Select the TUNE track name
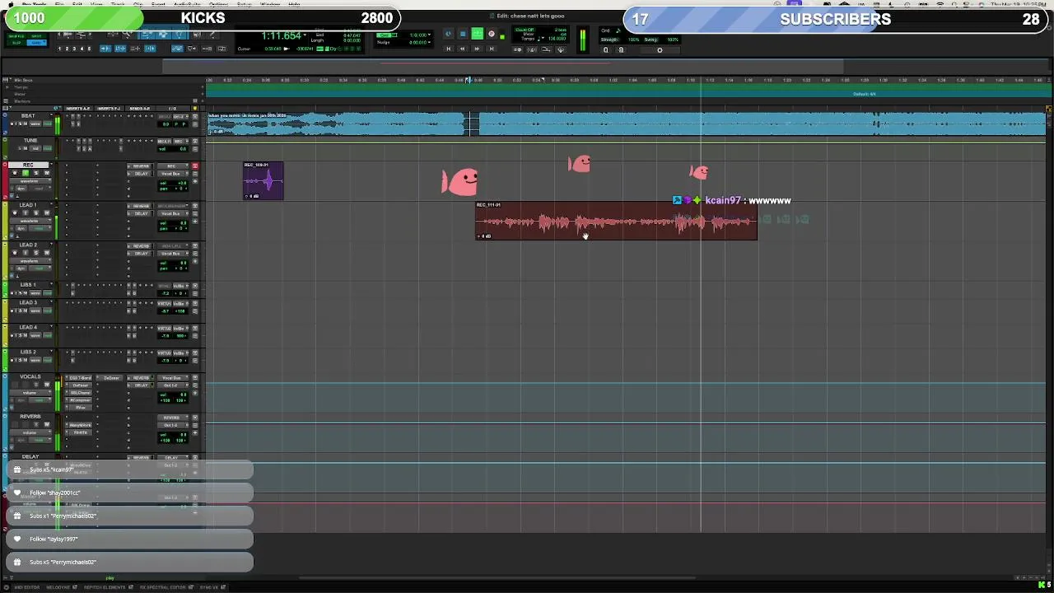 (x=30, y=141)
